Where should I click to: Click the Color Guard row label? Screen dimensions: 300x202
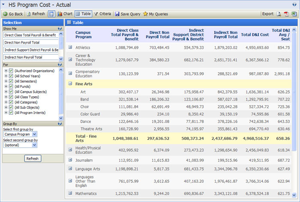point(90,114)
